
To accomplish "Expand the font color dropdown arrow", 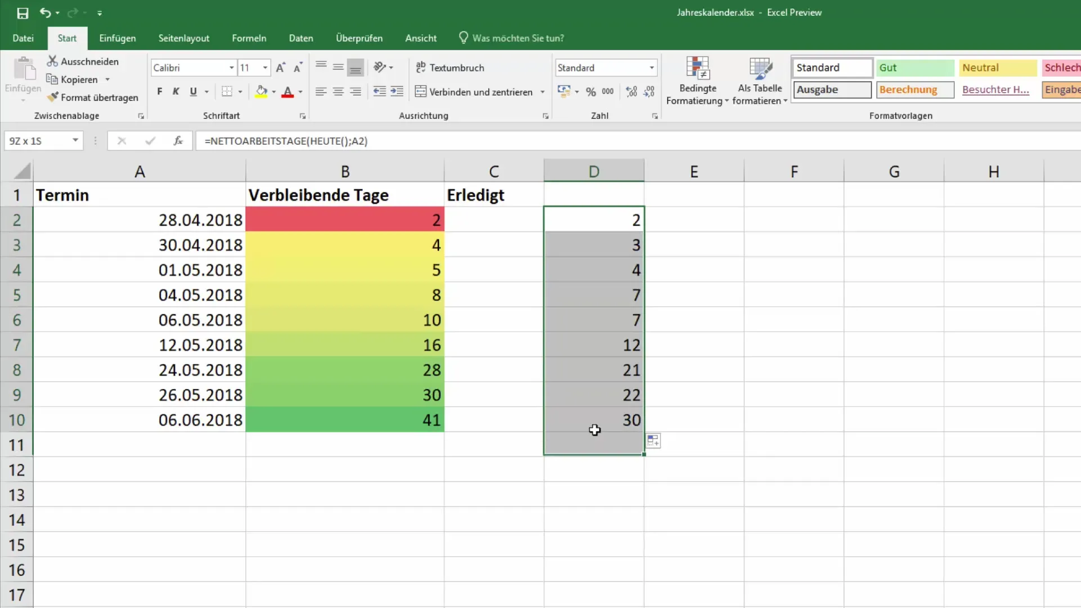I will coord(301,92).
